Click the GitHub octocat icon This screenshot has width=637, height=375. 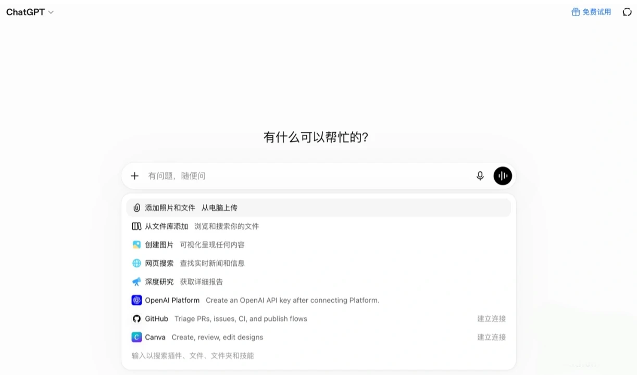click(136, 319)
